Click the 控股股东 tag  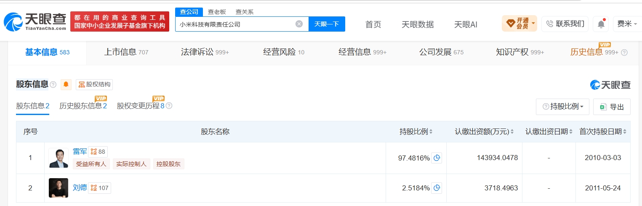pyautogui.click(x=168, y=164)
